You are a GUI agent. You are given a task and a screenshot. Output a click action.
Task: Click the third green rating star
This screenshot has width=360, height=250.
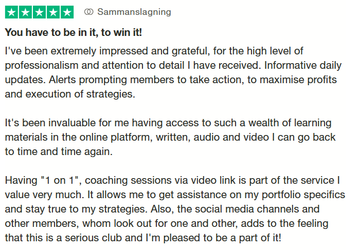tap(40, 12)
